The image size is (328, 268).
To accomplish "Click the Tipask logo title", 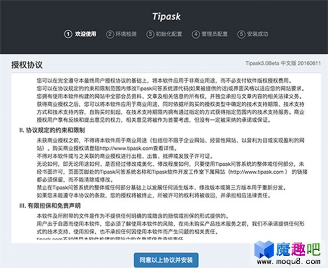I will [x=167, y=17].
